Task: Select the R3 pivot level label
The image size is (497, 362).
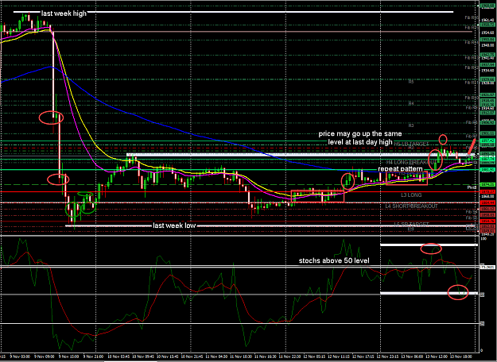Action: coord(411,125)
